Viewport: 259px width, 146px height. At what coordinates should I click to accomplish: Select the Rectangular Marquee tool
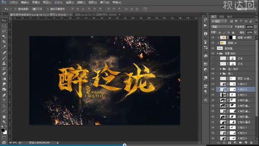click(x=4, y=26)
